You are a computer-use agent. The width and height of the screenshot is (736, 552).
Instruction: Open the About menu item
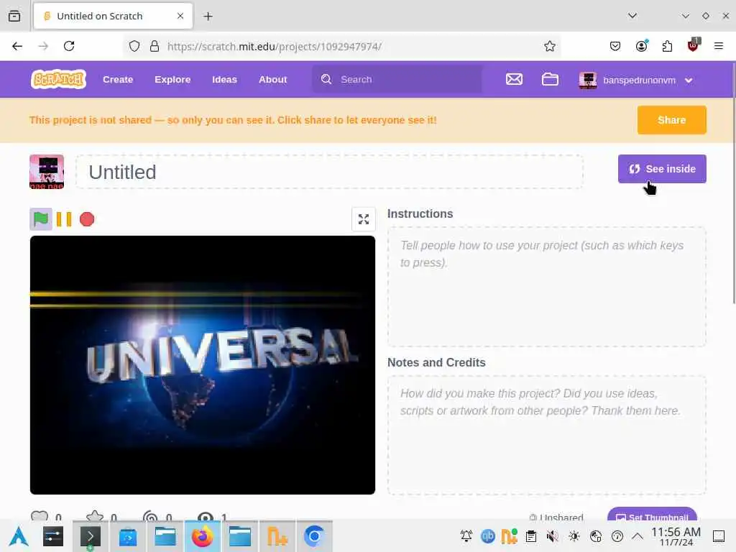[272, 79]
